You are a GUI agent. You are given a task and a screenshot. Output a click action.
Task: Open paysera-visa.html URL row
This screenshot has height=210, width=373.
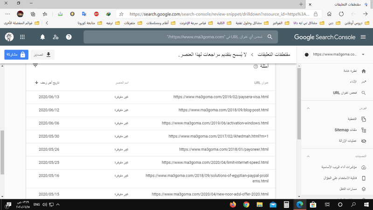pyautogui.click(x=151, y=97)
